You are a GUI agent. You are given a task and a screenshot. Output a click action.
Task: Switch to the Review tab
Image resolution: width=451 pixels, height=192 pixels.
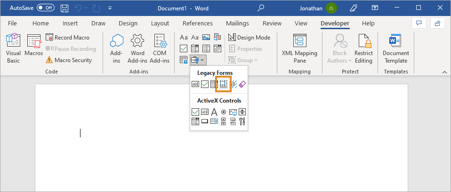pos(272,23)
